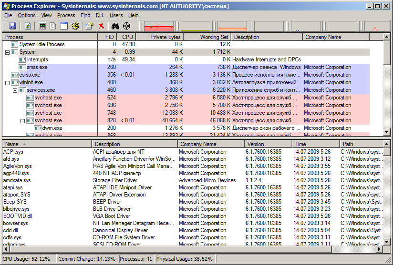
Task: Collapse the services.exe tree node
Action: click(15, 90)
